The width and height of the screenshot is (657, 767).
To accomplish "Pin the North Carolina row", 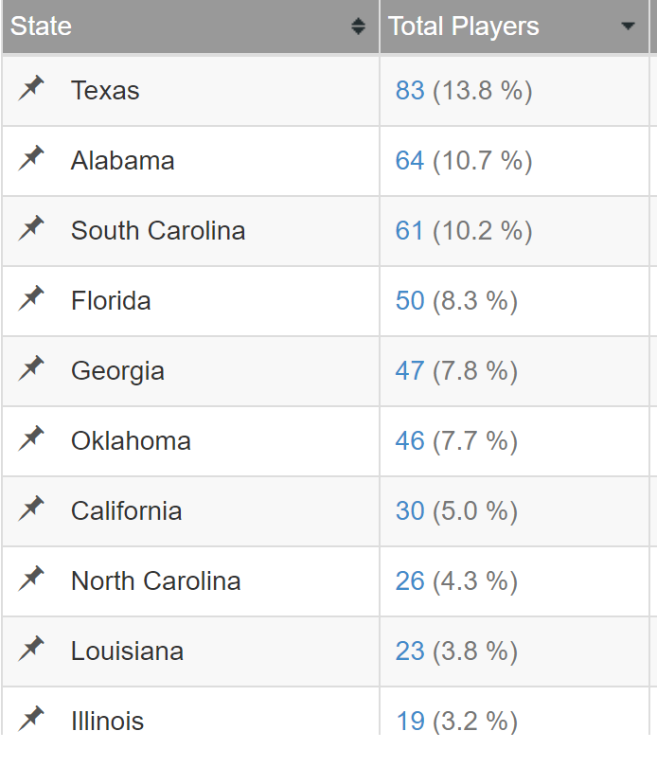I will (x=31, y=579).
